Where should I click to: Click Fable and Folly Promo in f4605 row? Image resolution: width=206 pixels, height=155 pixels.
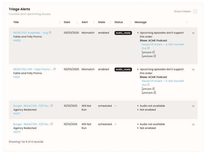(27, 37)
